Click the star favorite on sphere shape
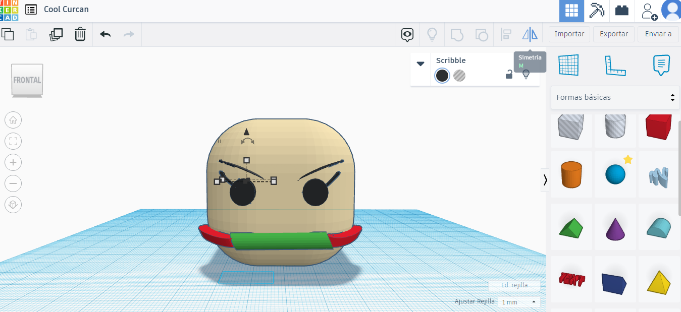Viewport: 681px width, 312px height. point(628,160)
